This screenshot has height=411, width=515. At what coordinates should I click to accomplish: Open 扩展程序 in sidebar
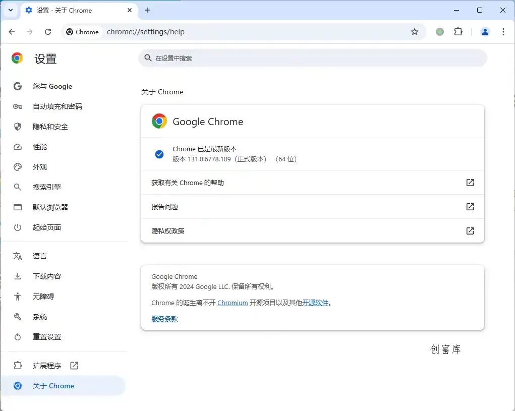click(64, 366)
